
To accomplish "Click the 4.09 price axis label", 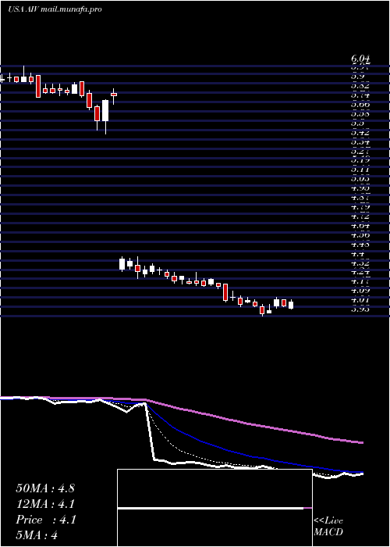I will [x=360, y=290].
